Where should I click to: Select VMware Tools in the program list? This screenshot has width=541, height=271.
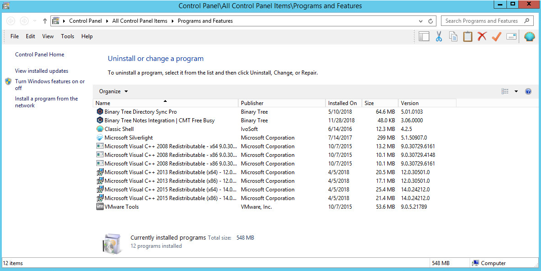121,207
